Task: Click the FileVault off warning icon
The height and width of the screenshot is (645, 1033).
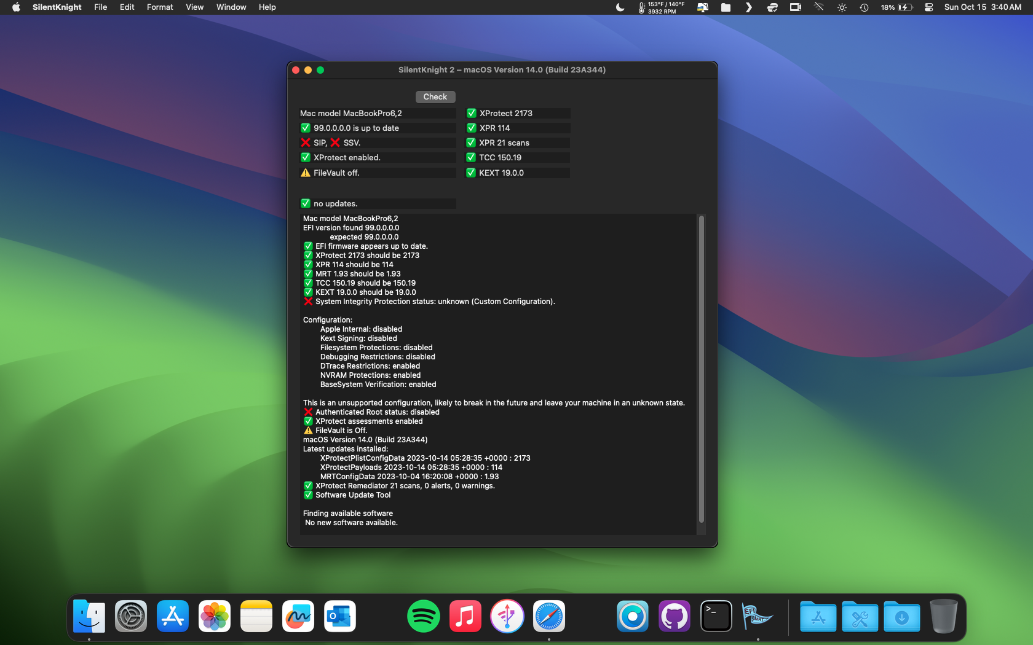Action: point(306,173)
